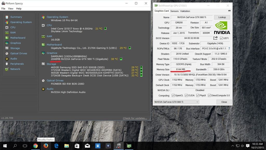
Task: Toggle the OpenCL checkbox
Action: coord(173,95)
